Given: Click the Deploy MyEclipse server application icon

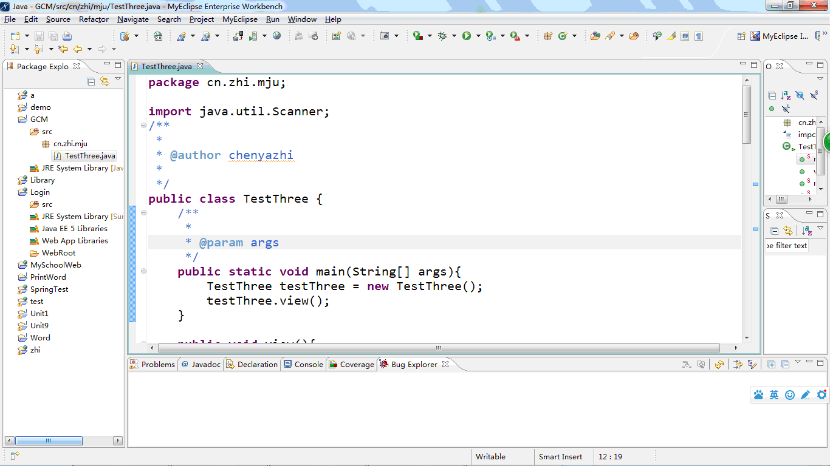Looking at the screenshot, I should tap(238, 36).
